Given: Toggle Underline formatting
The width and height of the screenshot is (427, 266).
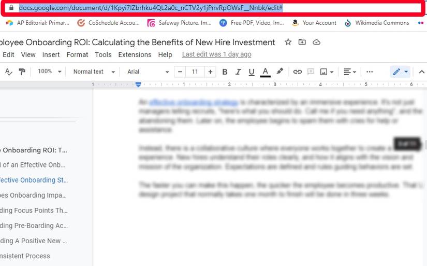Looking at the screenshot, I should coord(252,72).
